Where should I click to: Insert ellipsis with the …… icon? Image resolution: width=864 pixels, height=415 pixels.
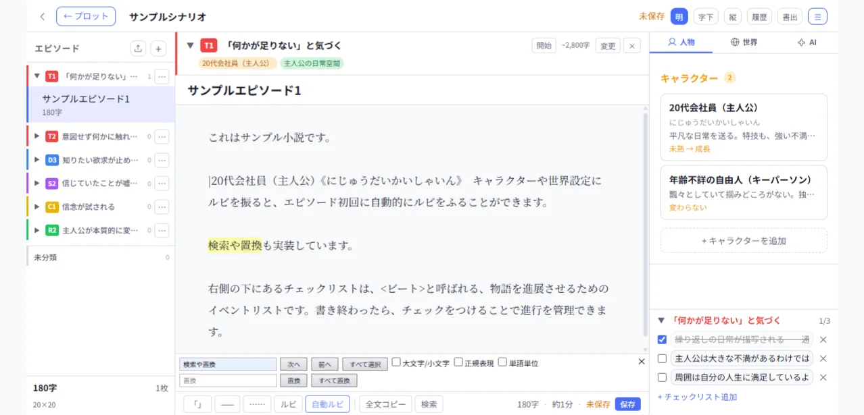pyautogui.click(x=256, y=404)
